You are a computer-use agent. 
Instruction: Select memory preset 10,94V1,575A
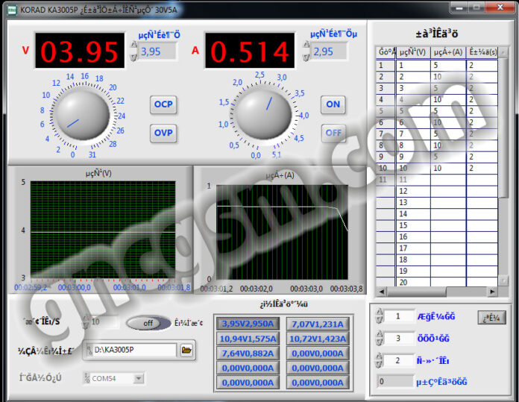point(248,339)
